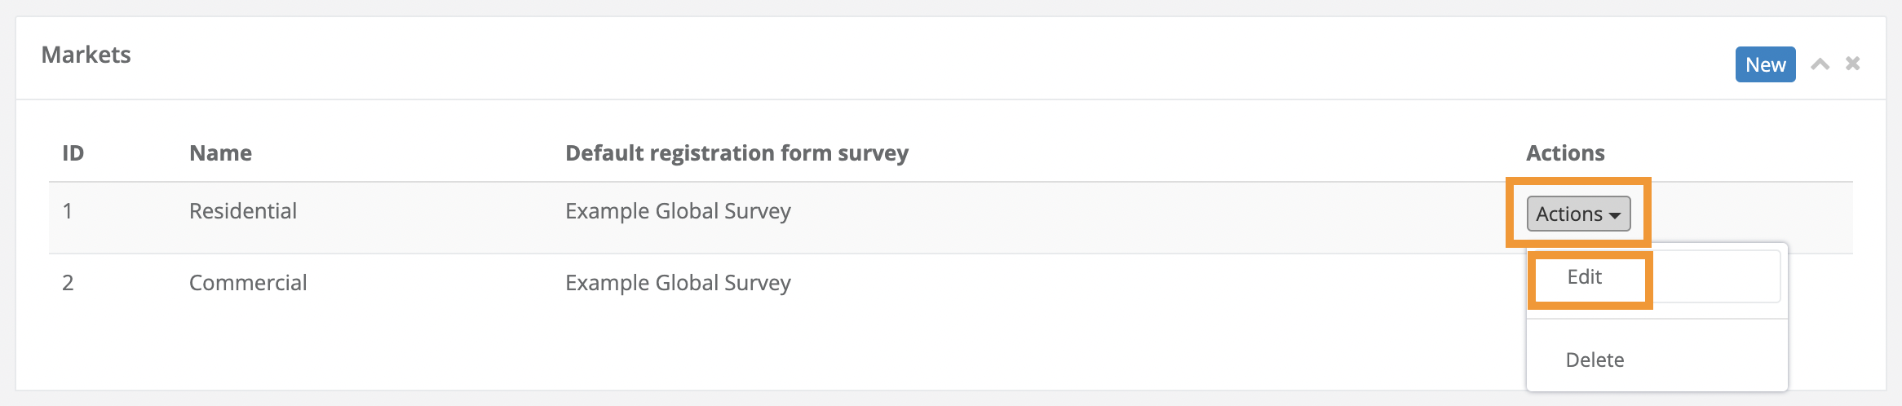Click Example Global Survey in Residential row
Viewport: 1902px width, 406px height.
677,211
